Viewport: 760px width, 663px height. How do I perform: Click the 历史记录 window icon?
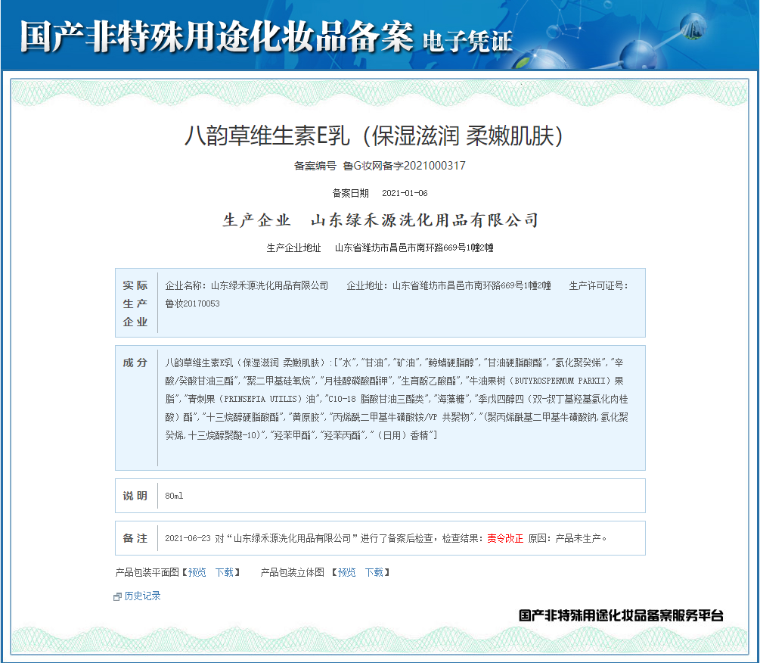pos(117,596)
